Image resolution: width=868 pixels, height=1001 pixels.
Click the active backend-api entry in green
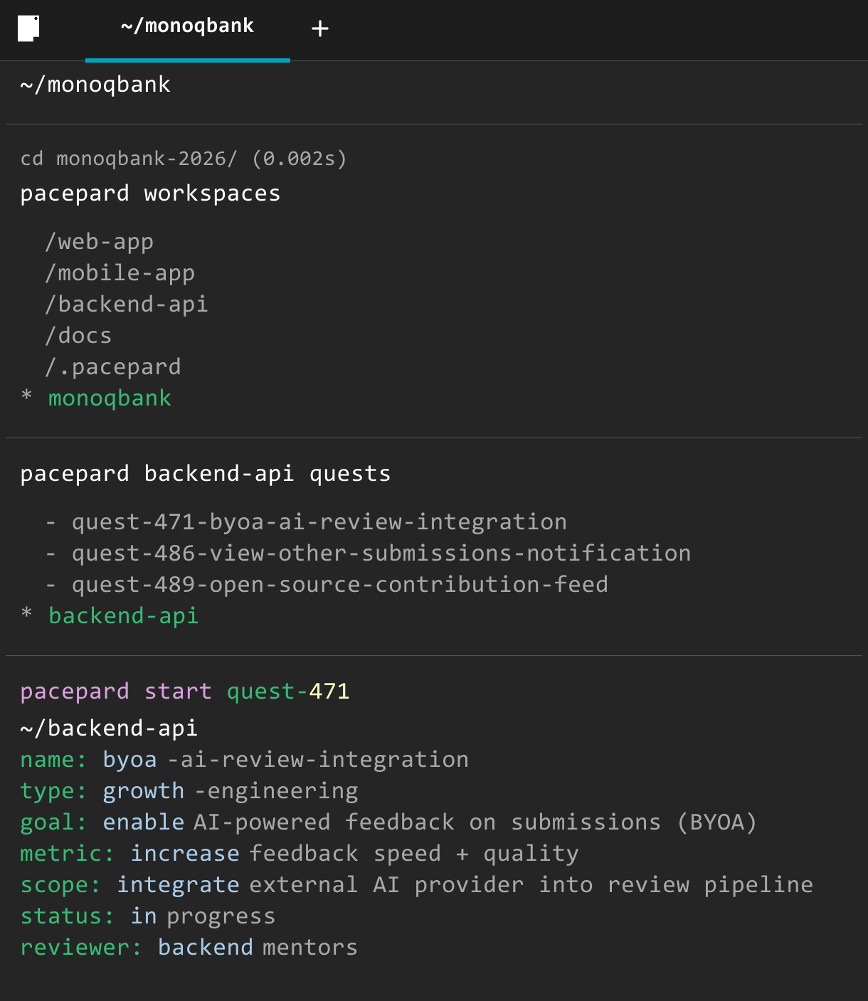click(123, 616)
